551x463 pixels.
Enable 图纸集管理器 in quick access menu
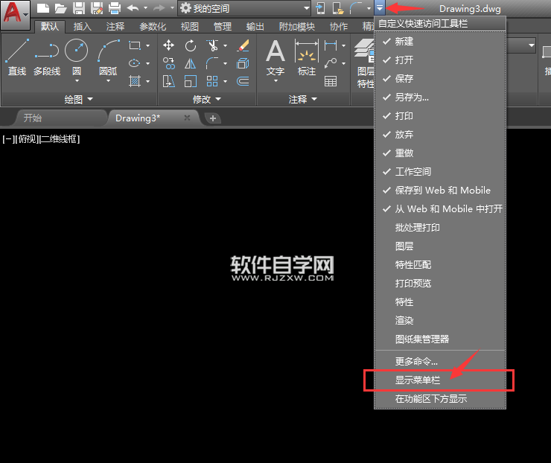440,339
